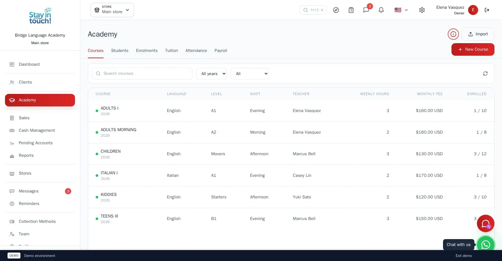Switch to the Enrolments tab
Screen dimensions: 502x261
tap(147, 51)
